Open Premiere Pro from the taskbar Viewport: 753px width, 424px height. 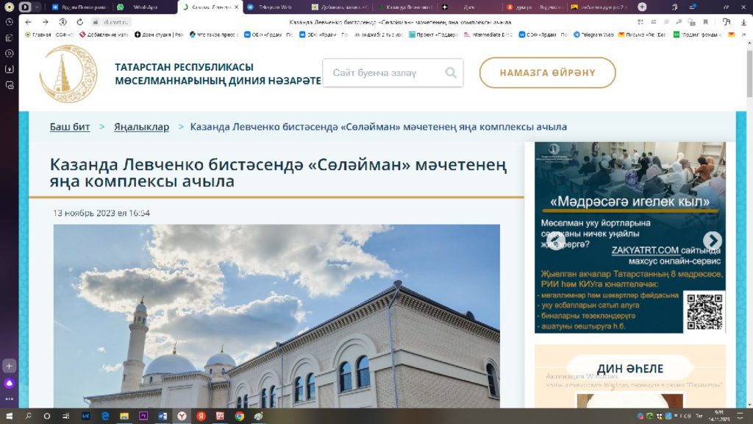click(x=143, y=416)
